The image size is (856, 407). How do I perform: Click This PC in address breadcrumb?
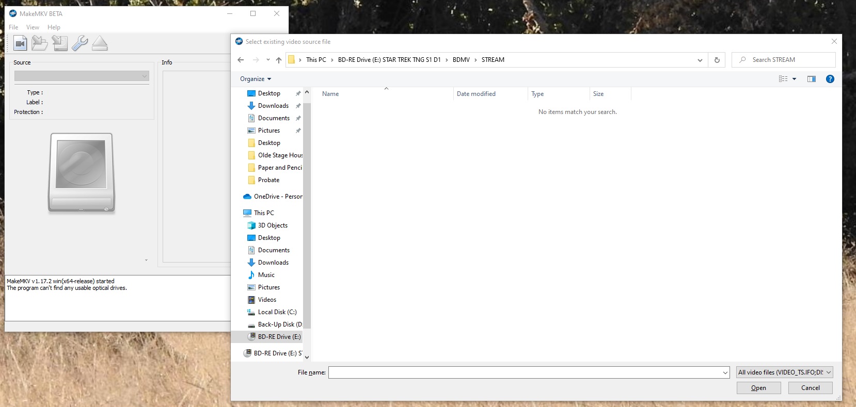point(316,60)
